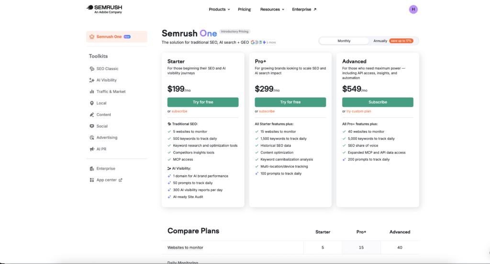The width and height of the screenshot is (490, 264).
Task: Click the Introductory Pricing badge
Action: tap(234, 32)
